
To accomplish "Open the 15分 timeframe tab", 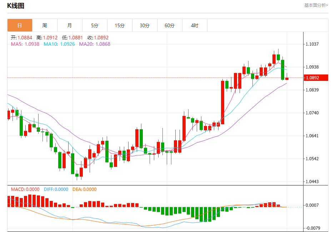I will (120, 25).
